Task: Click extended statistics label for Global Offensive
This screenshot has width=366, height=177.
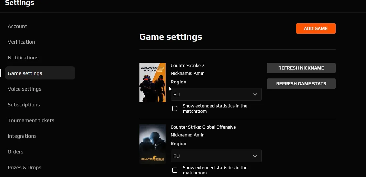Action: point(215,170)
